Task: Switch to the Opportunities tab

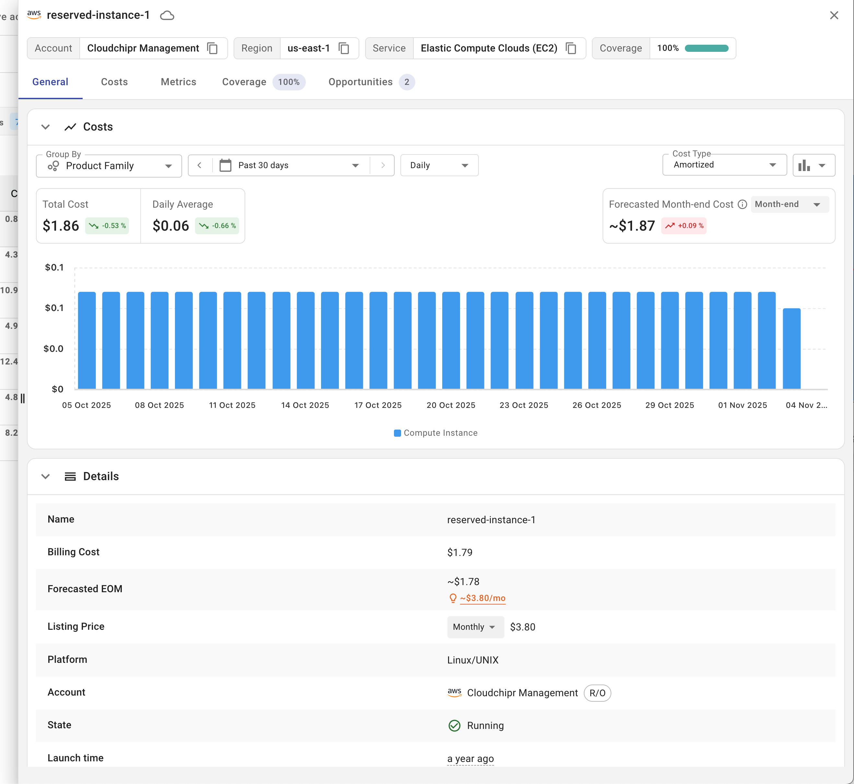Action: pyautogui.click(x=361, y=82)
